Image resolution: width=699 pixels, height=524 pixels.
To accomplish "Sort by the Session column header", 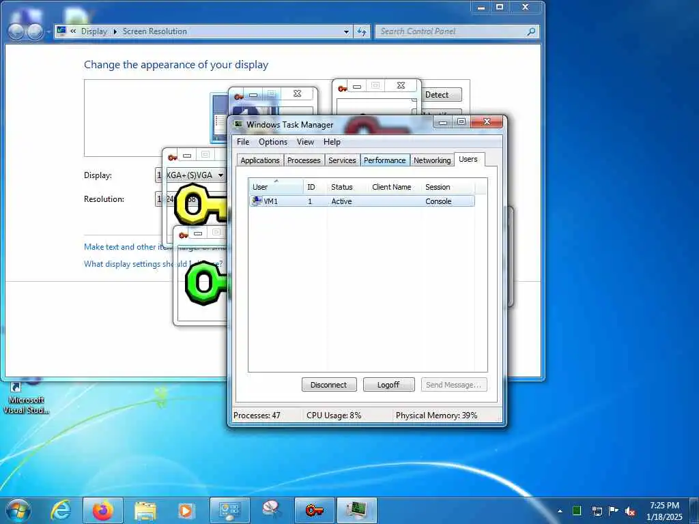I will (448, 187).
